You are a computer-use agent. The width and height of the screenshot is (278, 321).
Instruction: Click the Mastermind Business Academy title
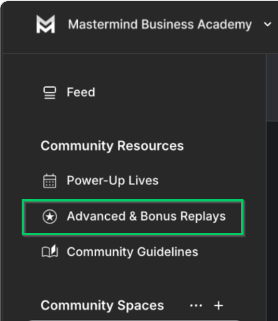click(x=160, y=25)
